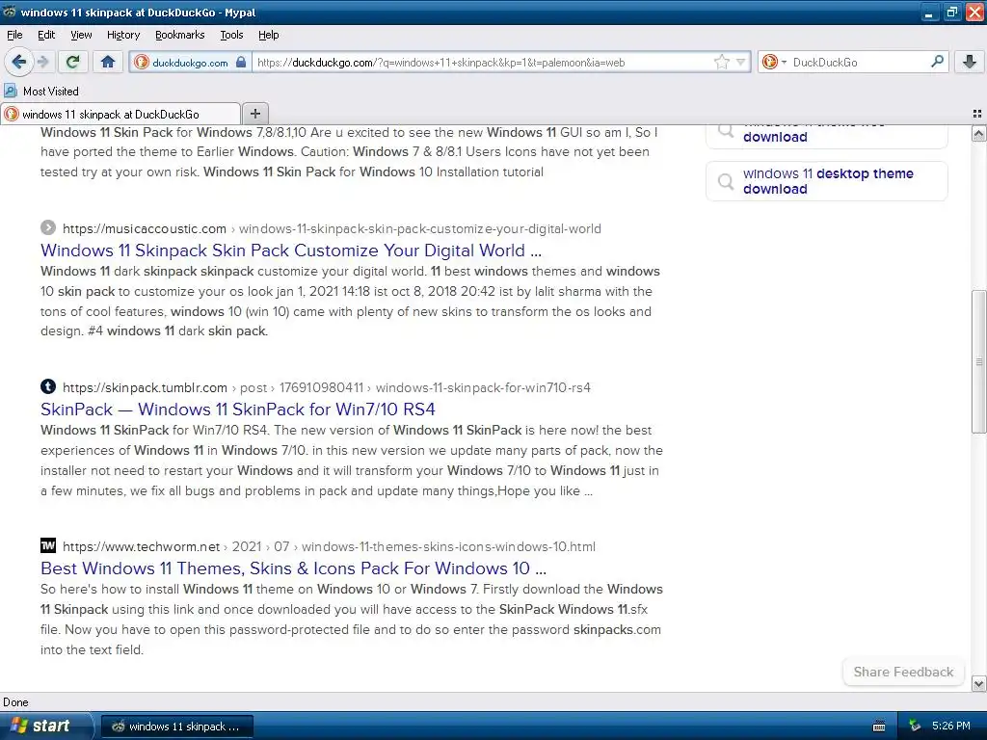
Task: Click the duckduckgo.com site identity button
Action: (190, 63)
